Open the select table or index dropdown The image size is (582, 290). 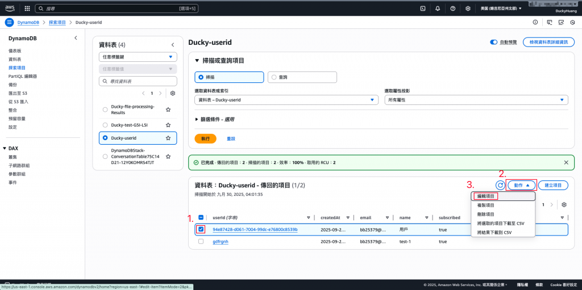coord(286,100)
